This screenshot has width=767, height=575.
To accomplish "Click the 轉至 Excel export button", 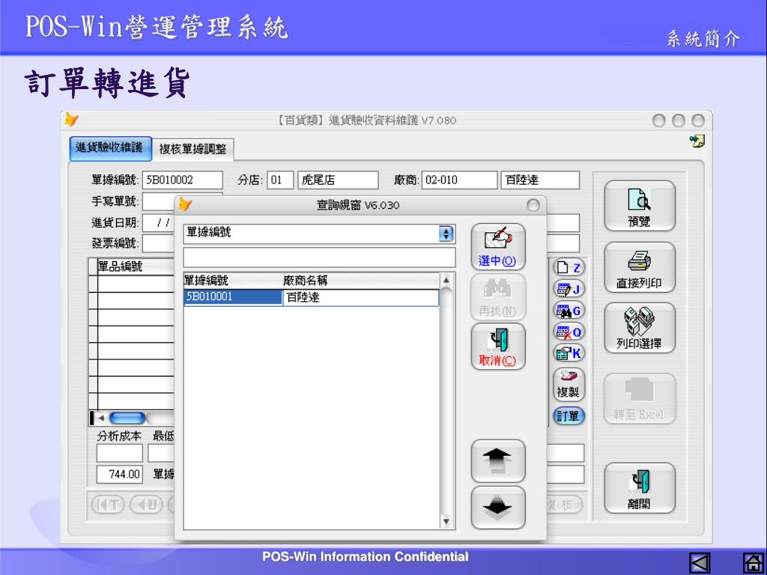I will coord(640,398).
